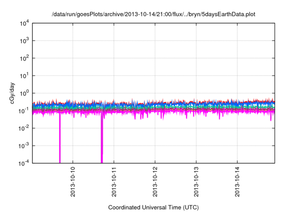Select the 2013-10-14 date tick label
The height and width of the screenshot is (212, 303).
237,182
